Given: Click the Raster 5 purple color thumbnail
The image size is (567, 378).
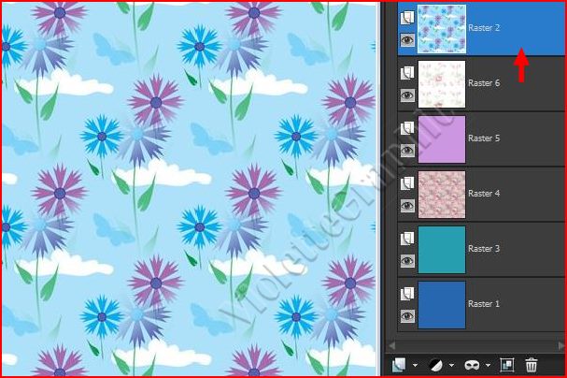Looking at the screenshot, I should click(x=442, y=138).
